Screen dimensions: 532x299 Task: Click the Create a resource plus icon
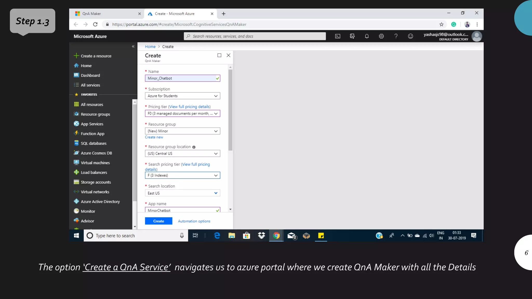[76, 56]
